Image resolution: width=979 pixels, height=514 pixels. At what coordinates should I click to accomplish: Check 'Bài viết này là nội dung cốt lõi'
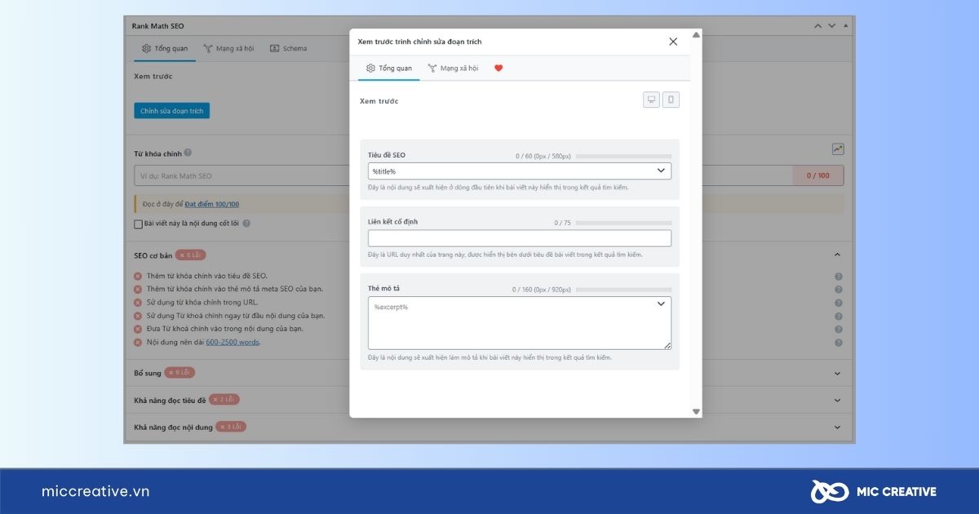tap(139, 223)
